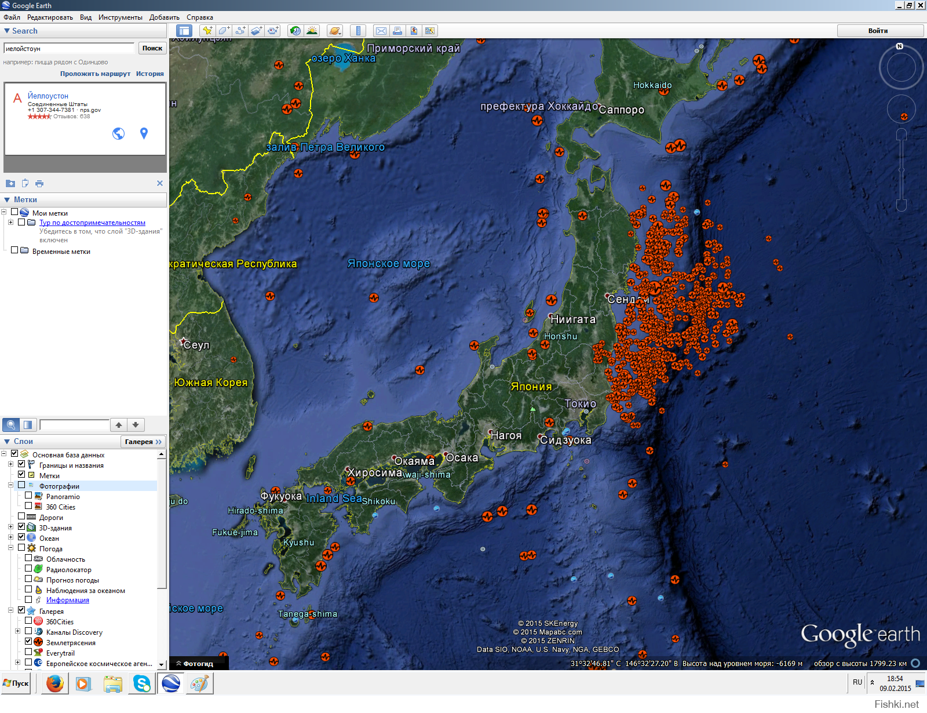Click the Йеллоустон search result title
Viewport: 927px width, 713px height.
(48, 96)
